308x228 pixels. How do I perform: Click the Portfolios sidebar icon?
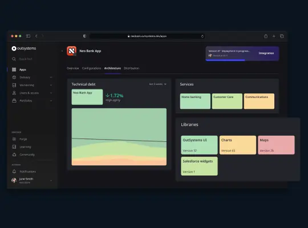(x=14, y=100)
